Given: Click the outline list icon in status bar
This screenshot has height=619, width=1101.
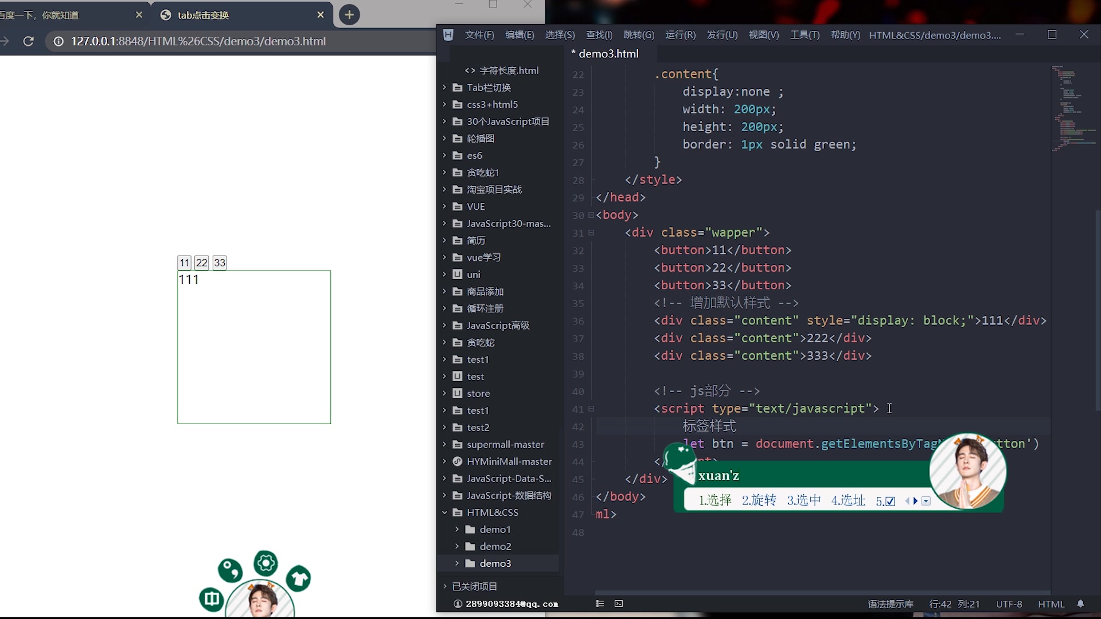Looking at the screenshot, I should (x=600, y=604).
